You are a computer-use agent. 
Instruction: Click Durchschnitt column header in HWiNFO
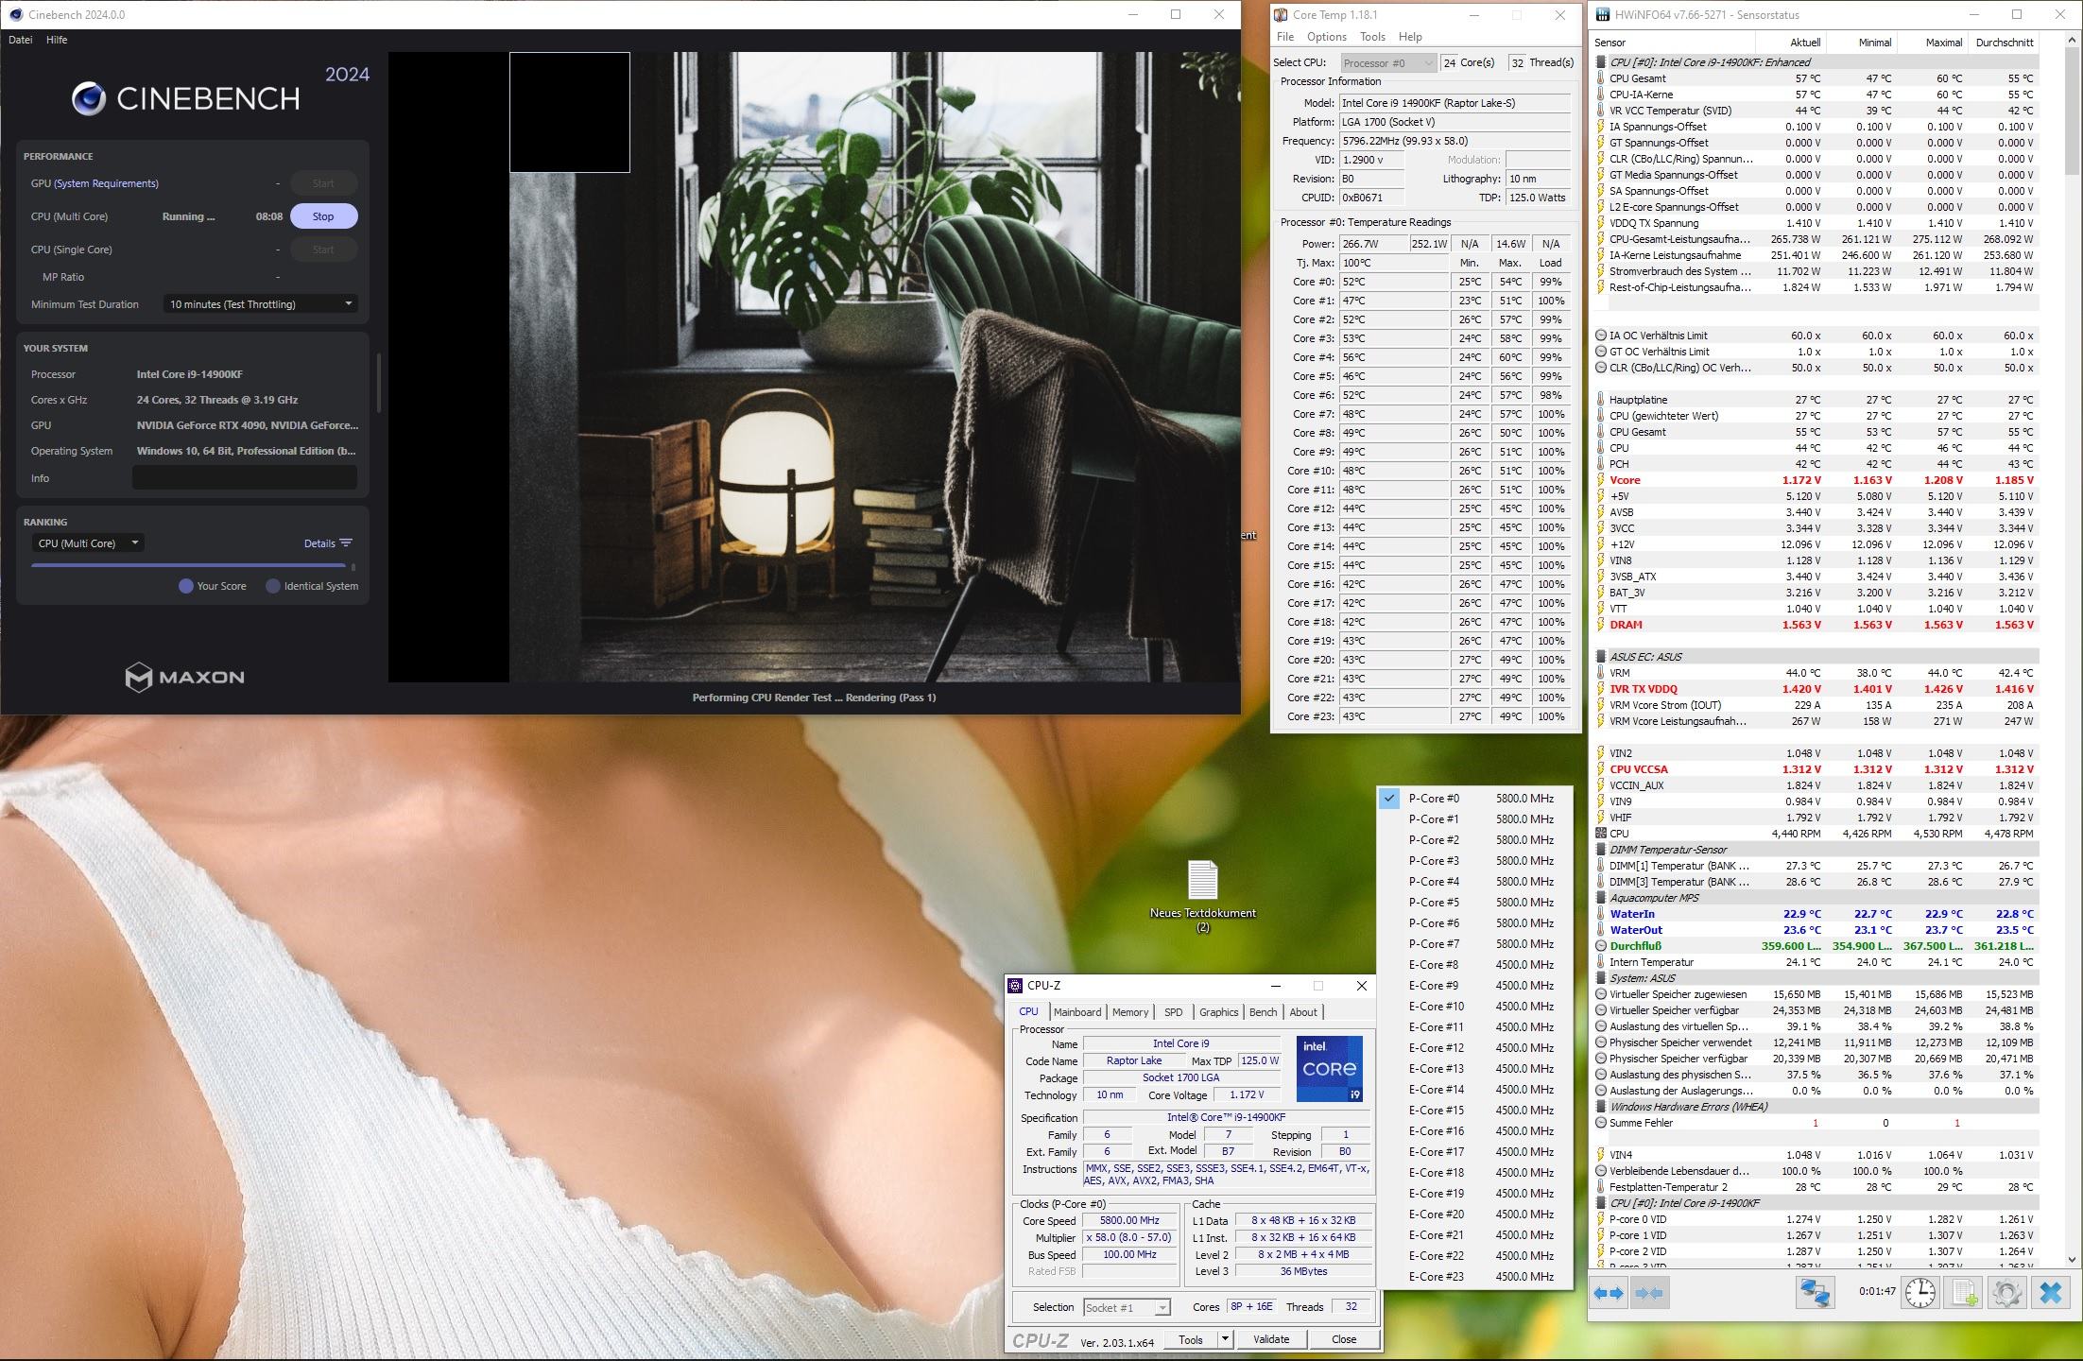[2004, 43]
